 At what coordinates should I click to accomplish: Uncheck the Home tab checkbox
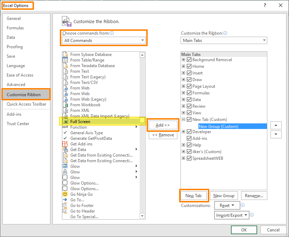pyautogui.click(x=189, y=66)
